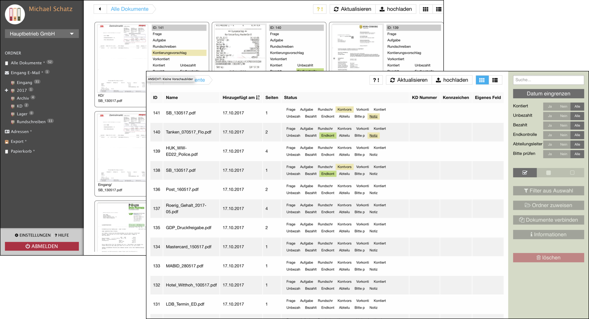The height and width of the screenshot is (319, 589).
Task: Log out using the Abmelden power icon
Action: click(x=42, y=246)
